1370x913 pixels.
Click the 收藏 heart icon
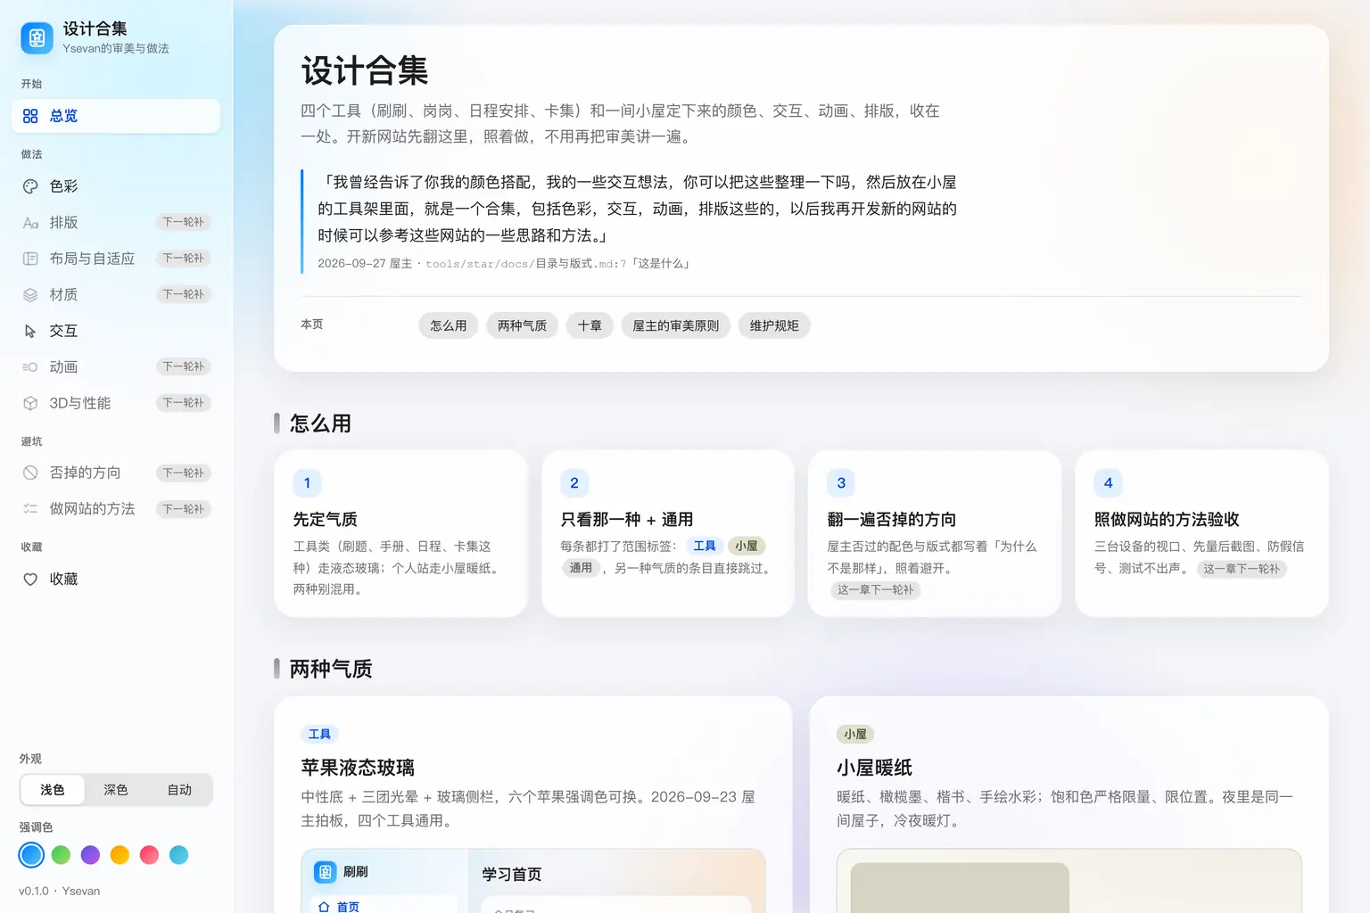pos(30,580)
